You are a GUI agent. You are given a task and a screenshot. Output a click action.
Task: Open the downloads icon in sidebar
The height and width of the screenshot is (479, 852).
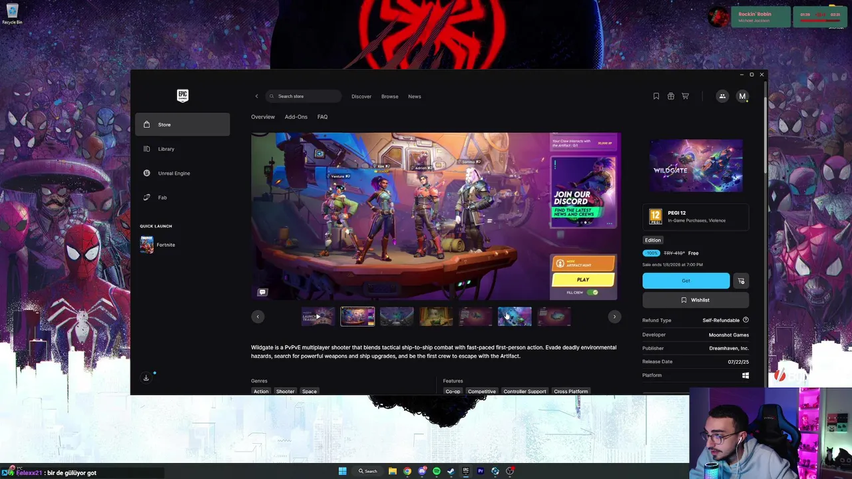coord(146,378)
